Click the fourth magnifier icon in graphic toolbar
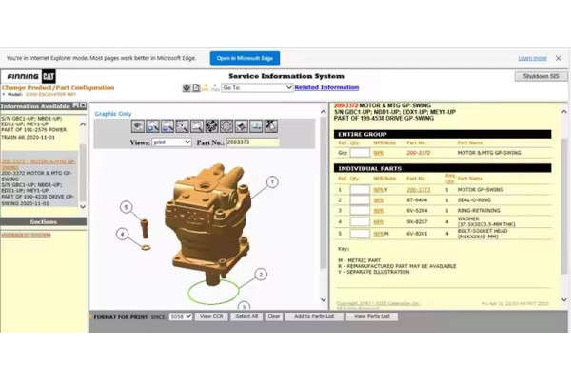 click(x=197, y=125)
